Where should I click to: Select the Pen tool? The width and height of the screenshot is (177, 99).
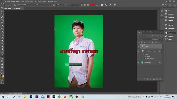[x=2, y=52]
